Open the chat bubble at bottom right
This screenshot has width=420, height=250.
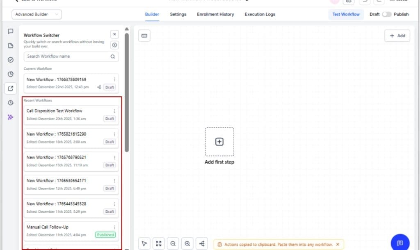tap(399, 242)
